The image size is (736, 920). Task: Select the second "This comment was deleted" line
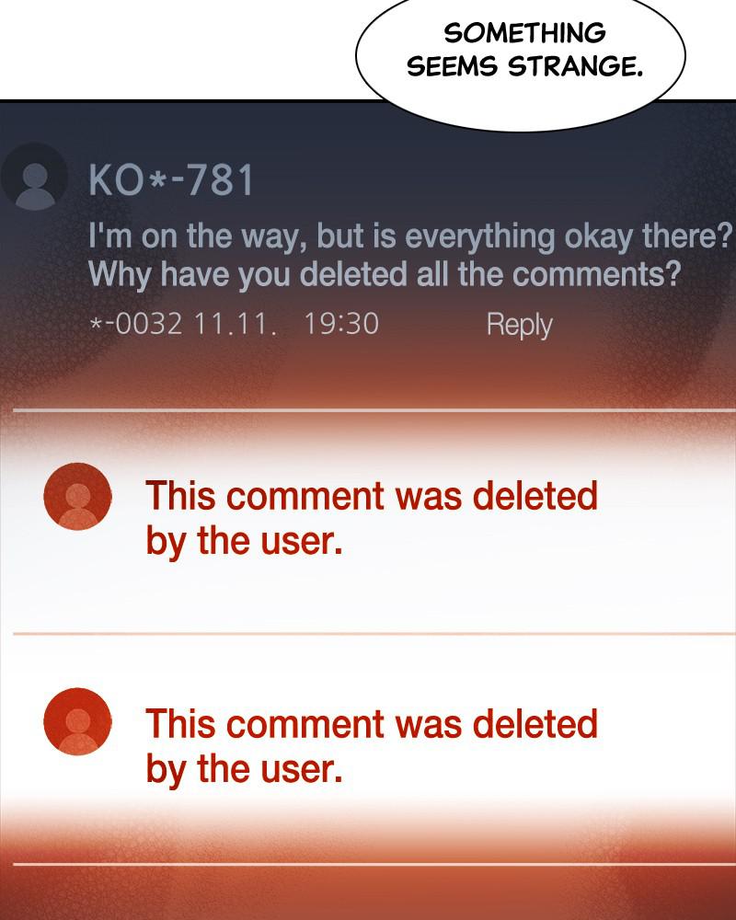(x=372, y=723)
